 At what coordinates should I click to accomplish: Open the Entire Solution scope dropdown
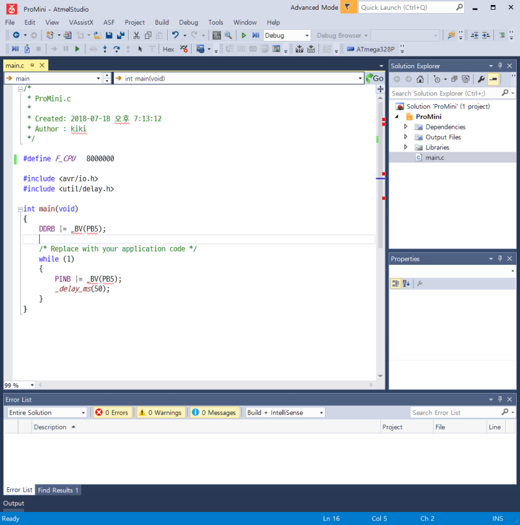click(47, 412)
